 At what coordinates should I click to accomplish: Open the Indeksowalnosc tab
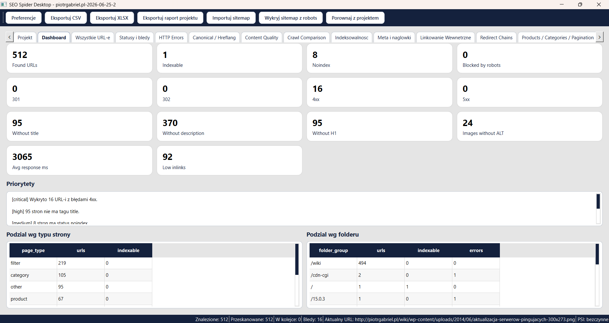[351, 37]
